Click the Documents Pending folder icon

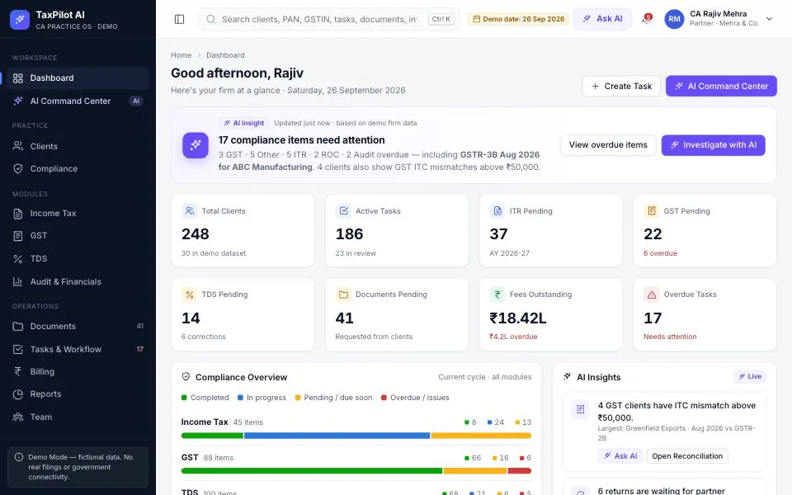(x=343, y=295)
